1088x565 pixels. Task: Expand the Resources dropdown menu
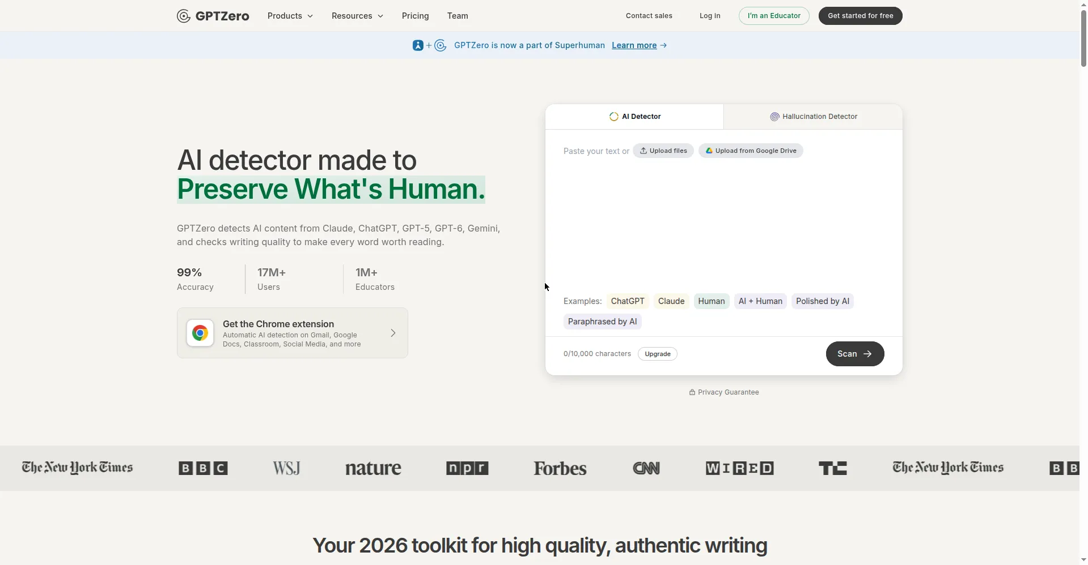pyautogui.click(x=357, y=16)
